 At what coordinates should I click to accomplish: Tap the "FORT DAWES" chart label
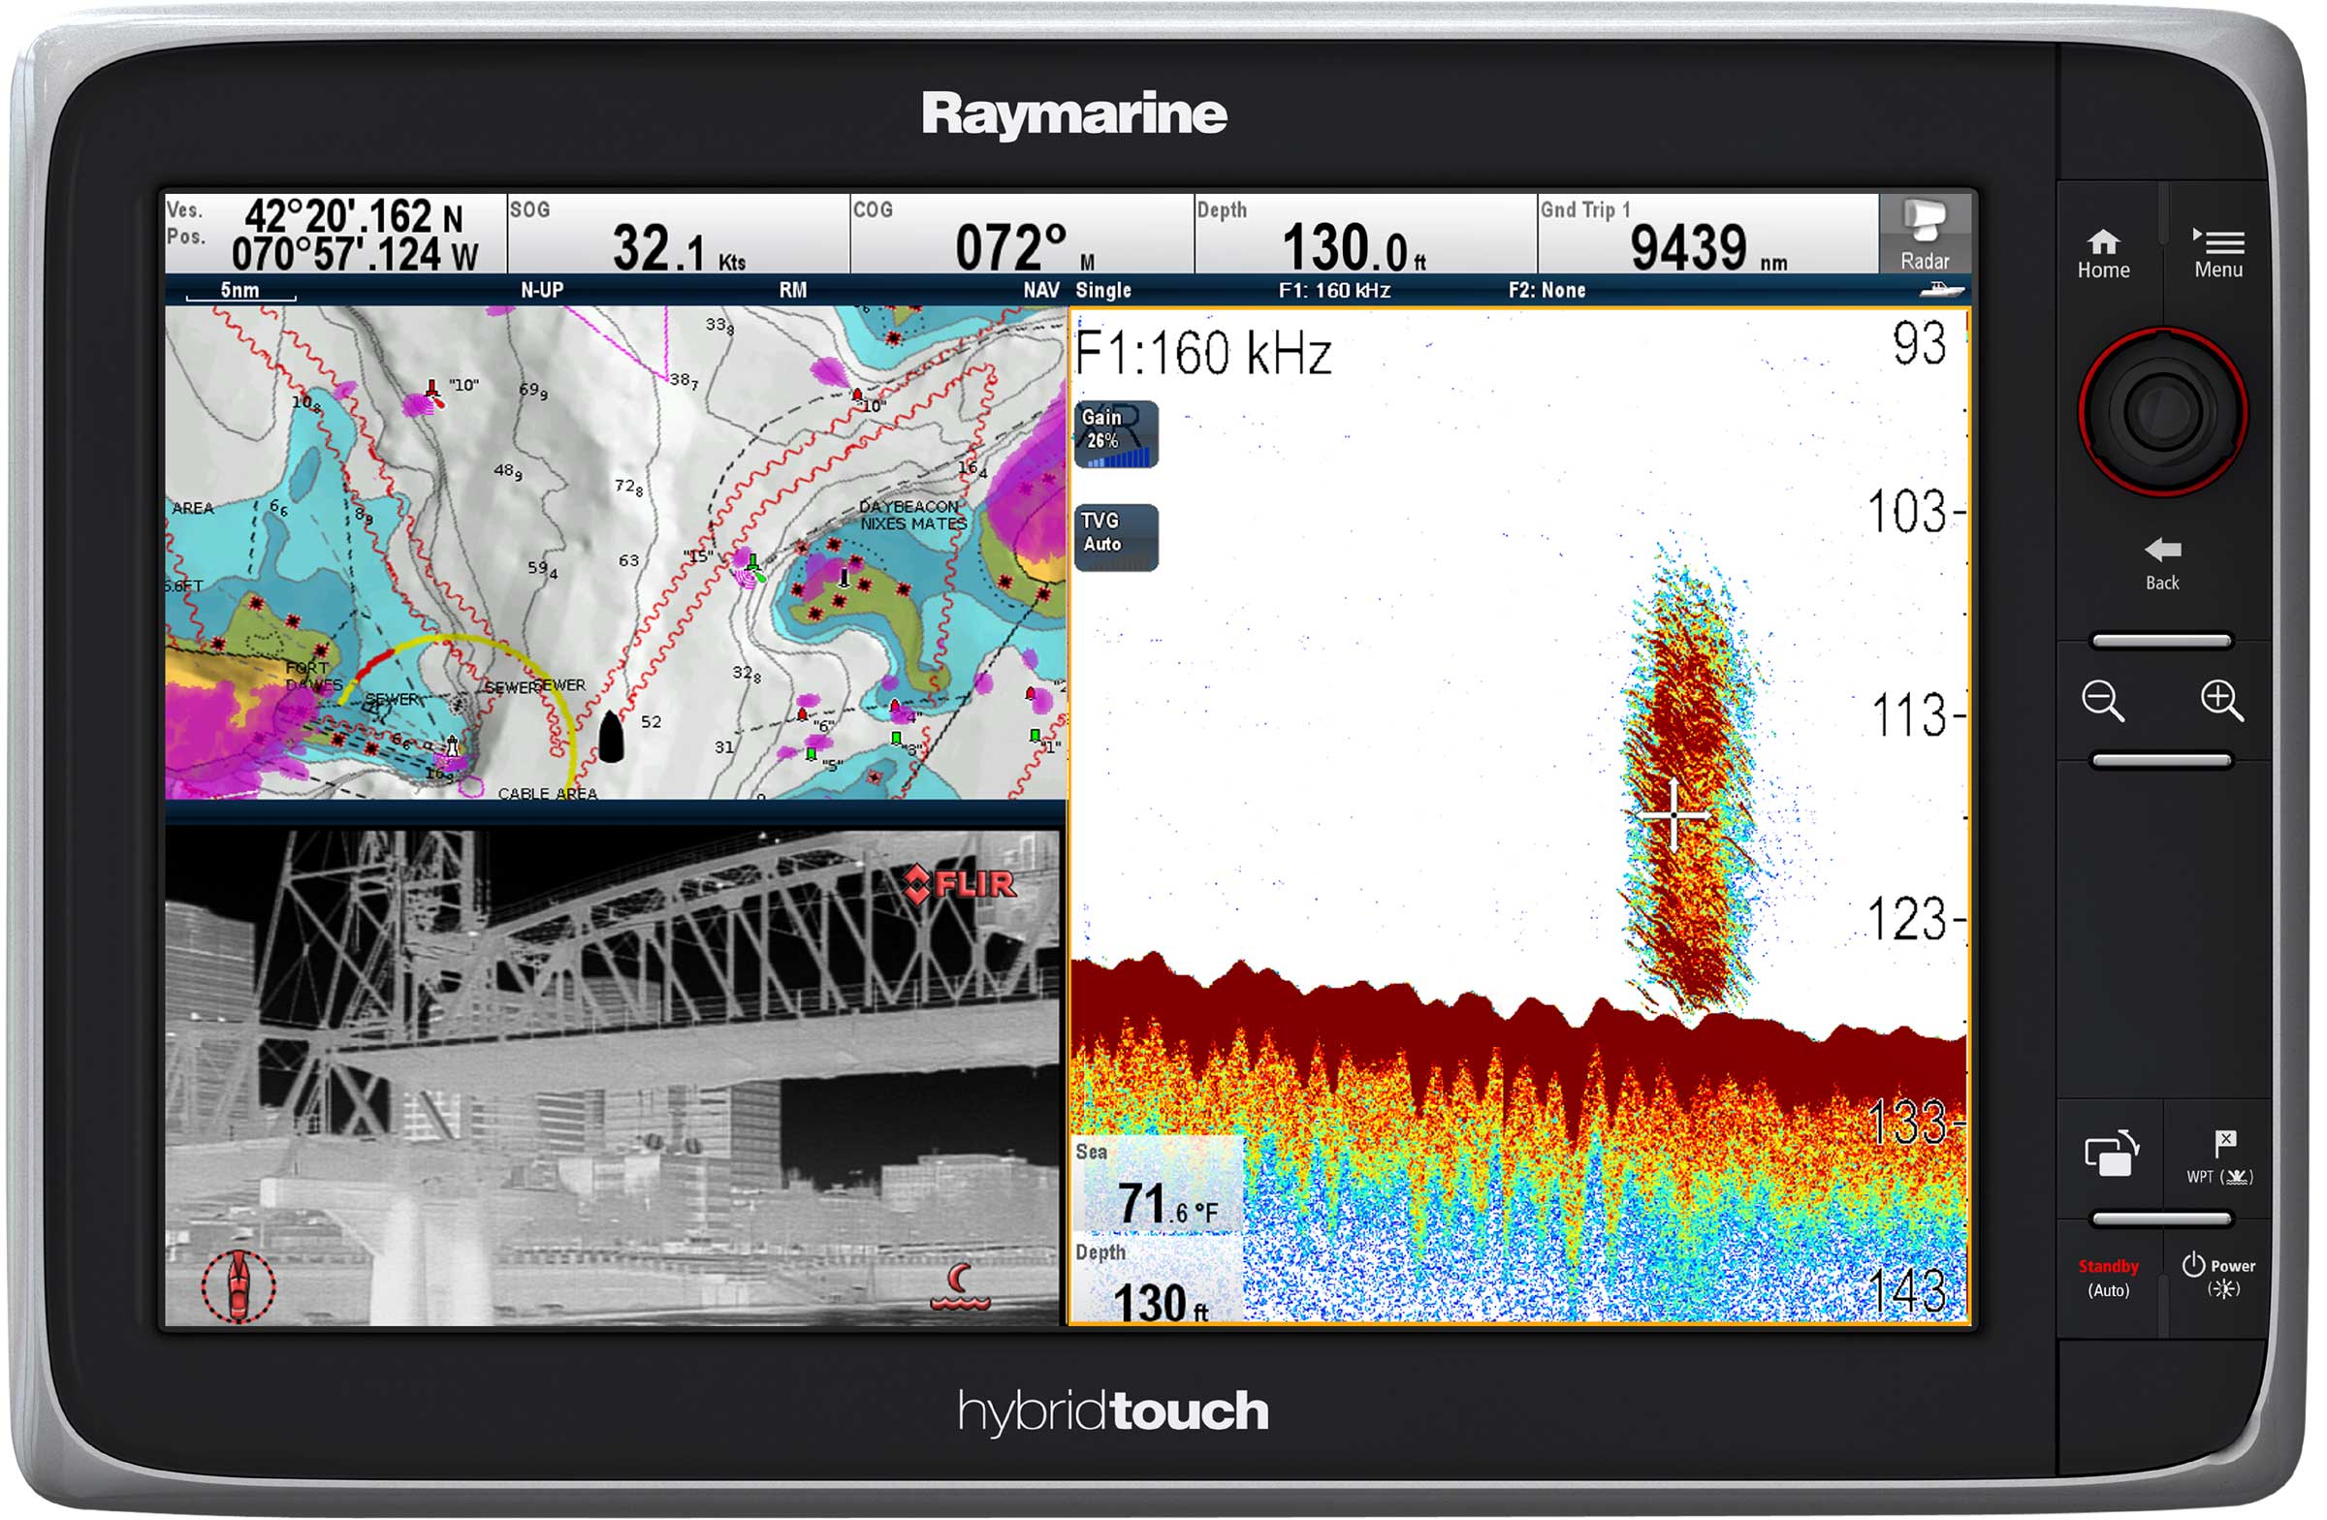point(313,677)
